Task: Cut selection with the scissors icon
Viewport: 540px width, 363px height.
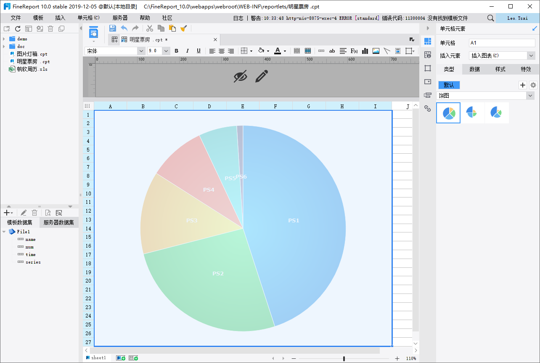Action: click(x=149, y=28)
